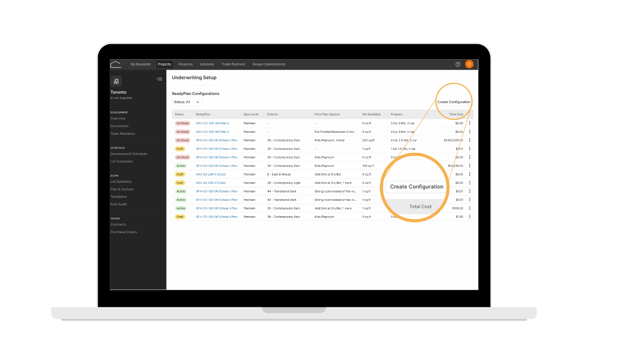Switch to the Finances tab
This screenshot has height=349, width=621.
185,64
